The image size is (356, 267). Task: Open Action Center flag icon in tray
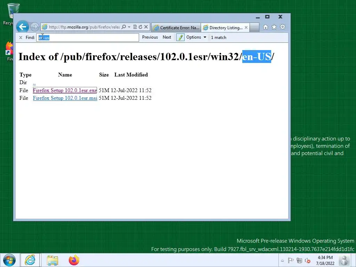click(x=291, y=261)
